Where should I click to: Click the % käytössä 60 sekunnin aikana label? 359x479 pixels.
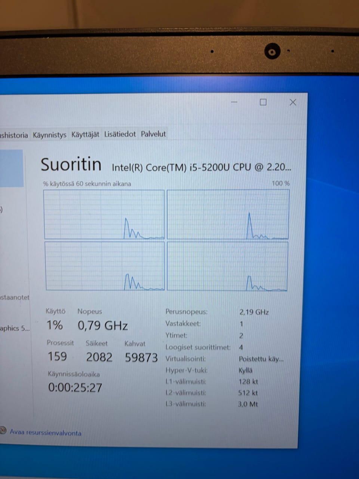click(x=87, y=184)
